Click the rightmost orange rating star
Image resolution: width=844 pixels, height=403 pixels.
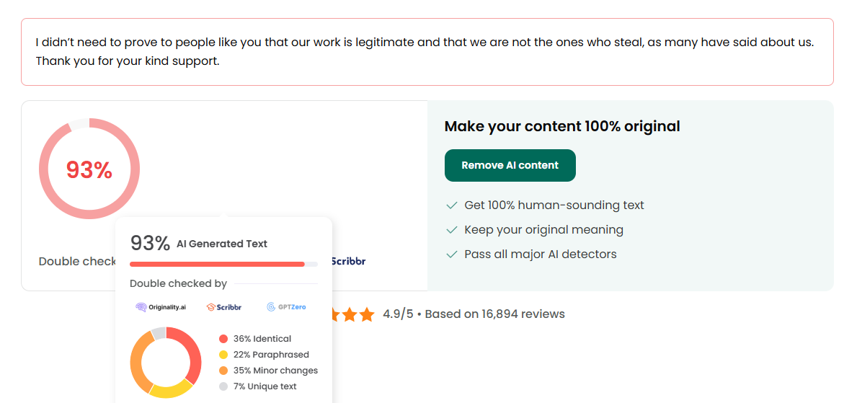click(x=367, y=314)
